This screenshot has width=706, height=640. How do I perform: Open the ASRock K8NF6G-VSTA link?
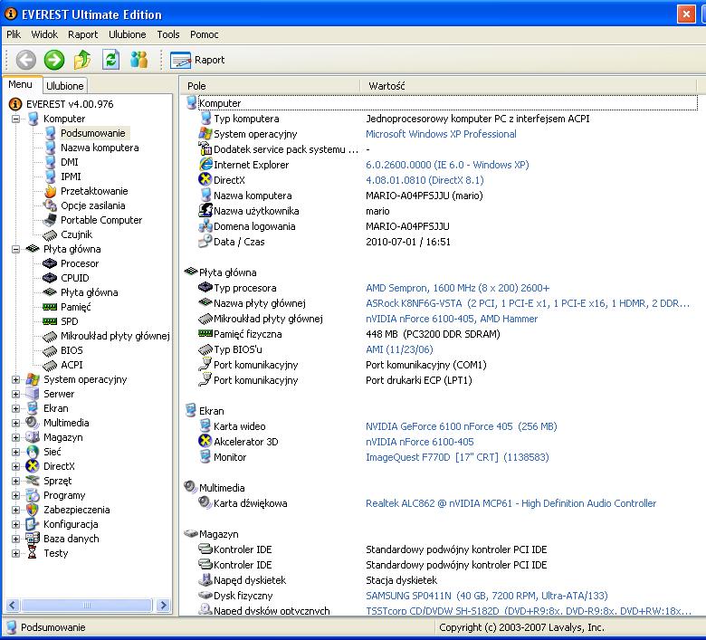528,303
